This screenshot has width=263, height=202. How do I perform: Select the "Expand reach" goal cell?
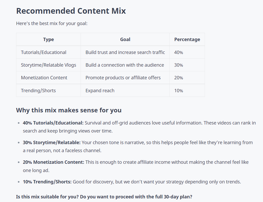pos(100,91)
